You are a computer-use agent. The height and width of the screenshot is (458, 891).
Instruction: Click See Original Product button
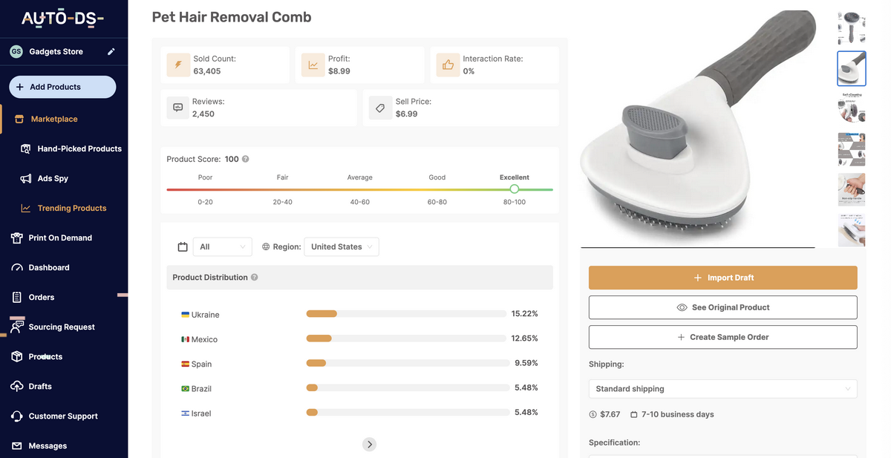pos(722,307)
